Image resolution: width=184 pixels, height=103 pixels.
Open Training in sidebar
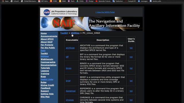[x=45, y=74]
